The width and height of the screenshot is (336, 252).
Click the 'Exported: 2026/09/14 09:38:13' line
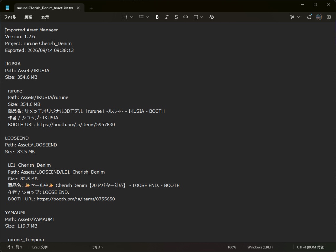pyautogui.click(x=39, y=50)
